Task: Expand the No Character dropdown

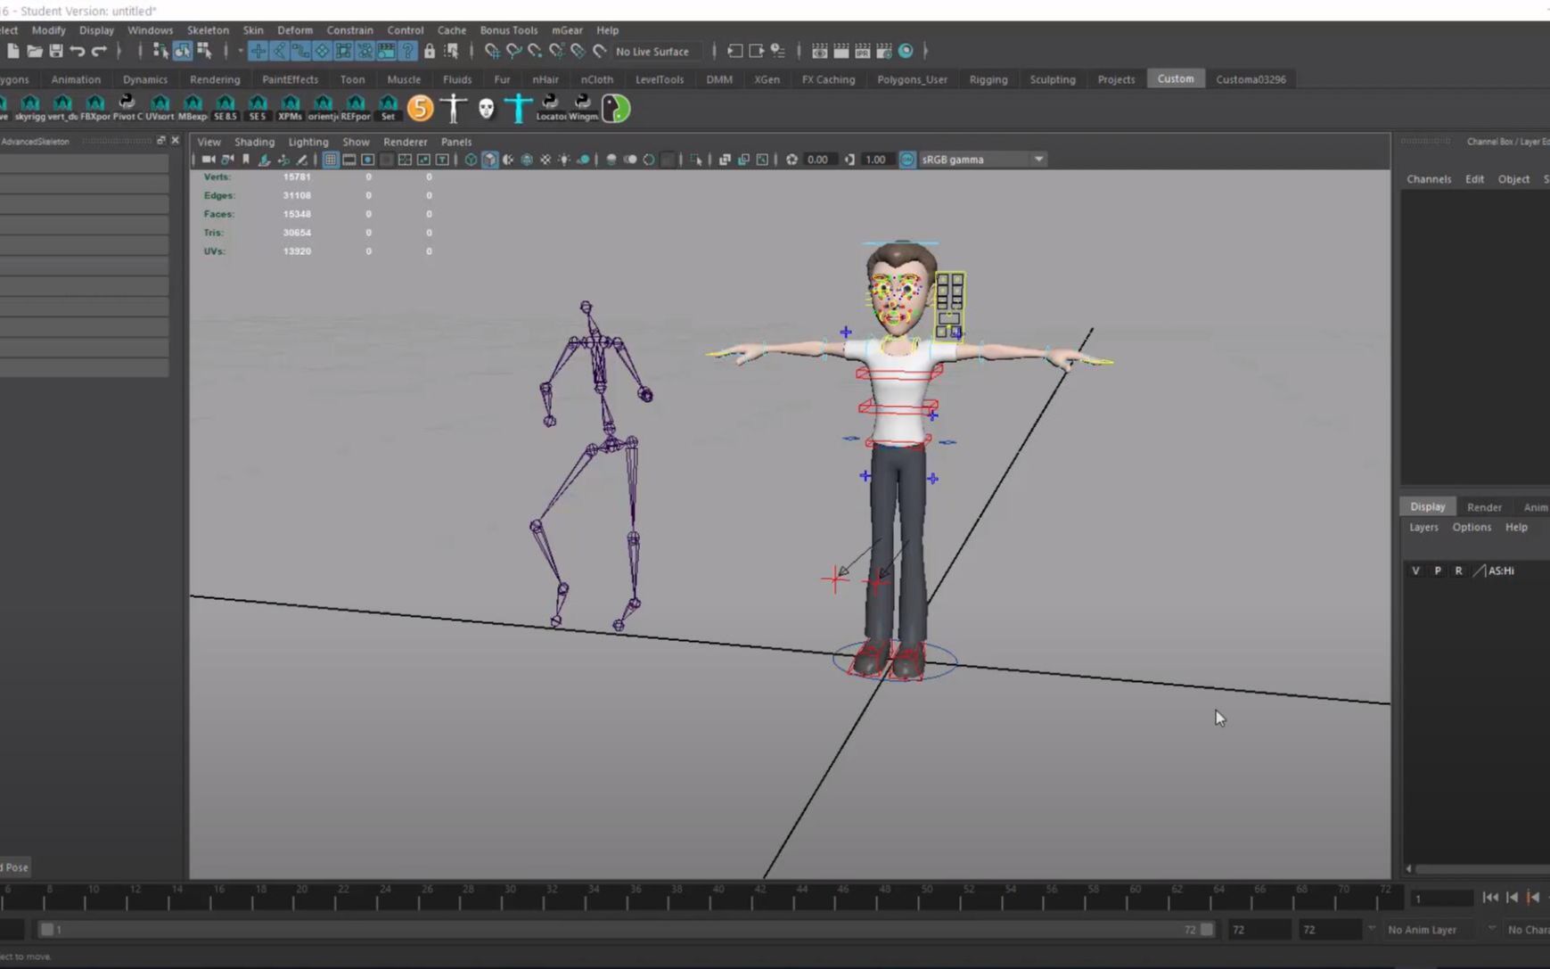Action: click(1528, 929)
